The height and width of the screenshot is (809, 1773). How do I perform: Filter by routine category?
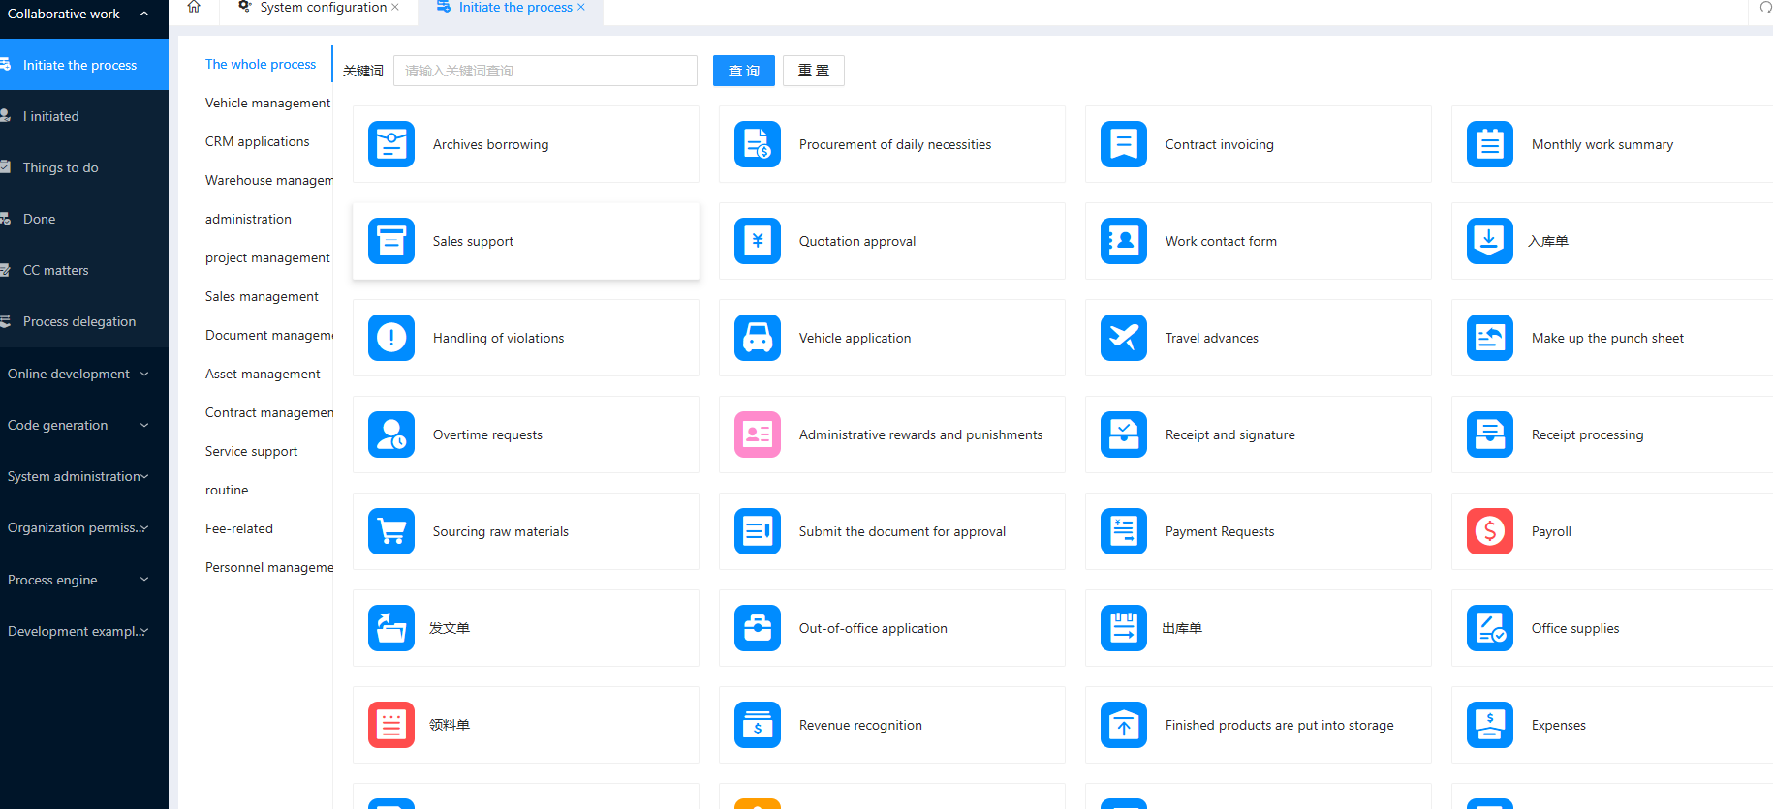point(227,490)
